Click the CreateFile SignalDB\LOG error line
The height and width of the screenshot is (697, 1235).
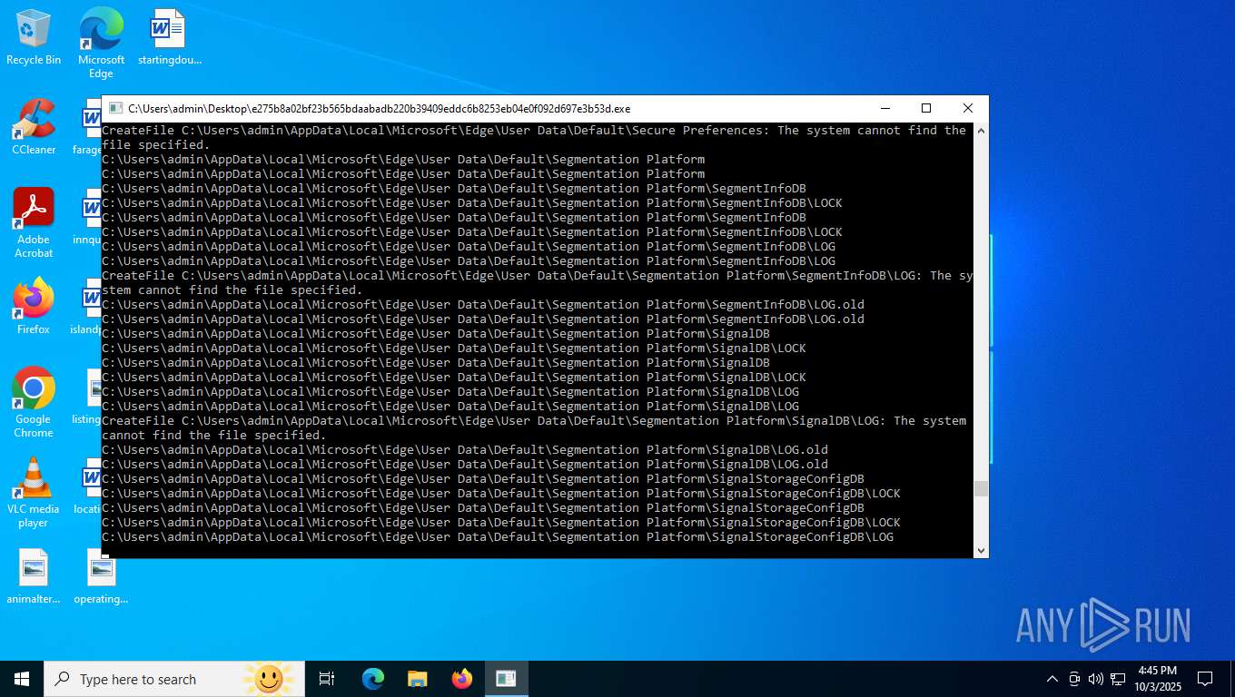click(534, 428)
